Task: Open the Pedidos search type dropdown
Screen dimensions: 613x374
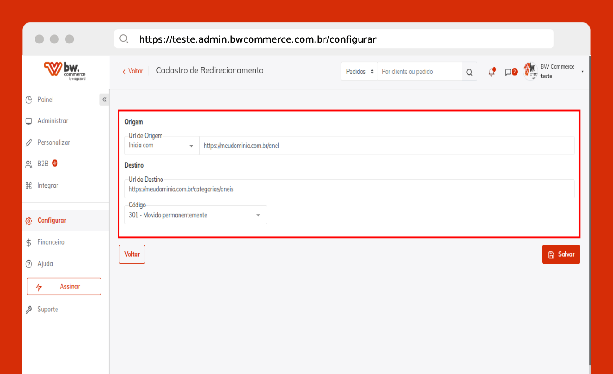Action: [x=359, y=72]
